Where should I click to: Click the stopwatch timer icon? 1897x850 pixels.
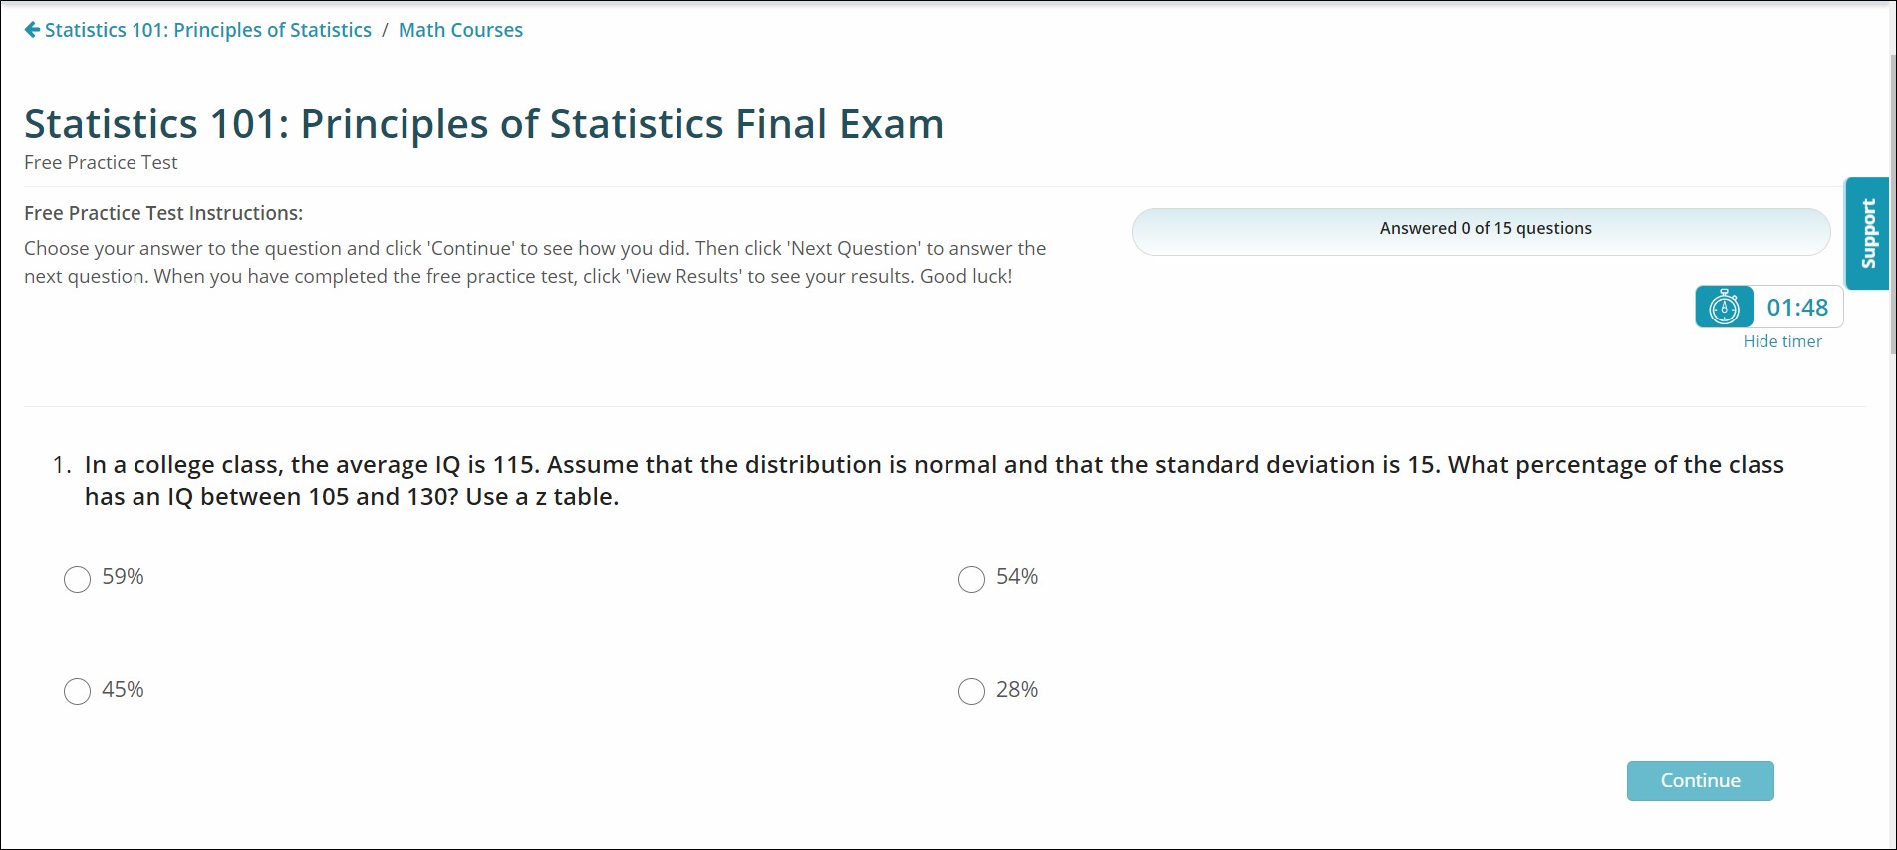tap(1724, 307)
